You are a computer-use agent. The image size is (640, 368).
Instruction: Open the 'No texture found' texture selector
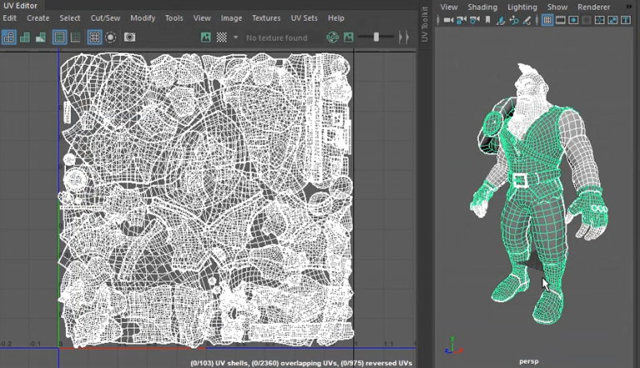(x=276, y=37)
